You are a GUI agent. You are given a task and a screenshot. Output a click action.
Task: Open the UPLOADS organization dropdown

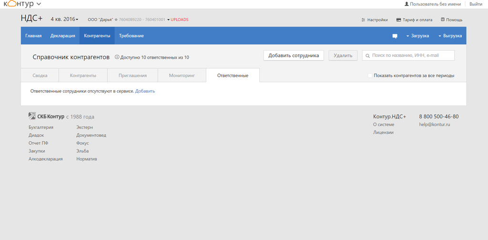(x=178, y=20)
